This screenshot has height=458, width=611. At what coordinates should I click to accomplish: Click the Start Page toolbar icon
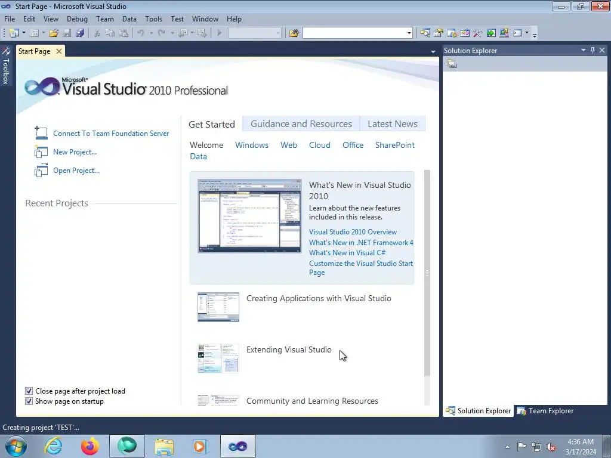(491, 33)
